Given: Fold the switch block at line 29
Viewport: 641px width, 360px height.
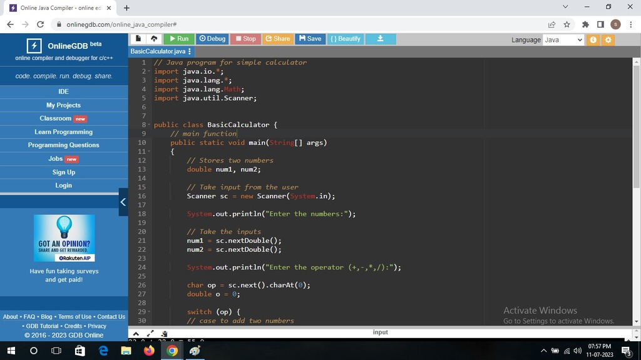Looking at the screenshot, I should pos(149,311).
